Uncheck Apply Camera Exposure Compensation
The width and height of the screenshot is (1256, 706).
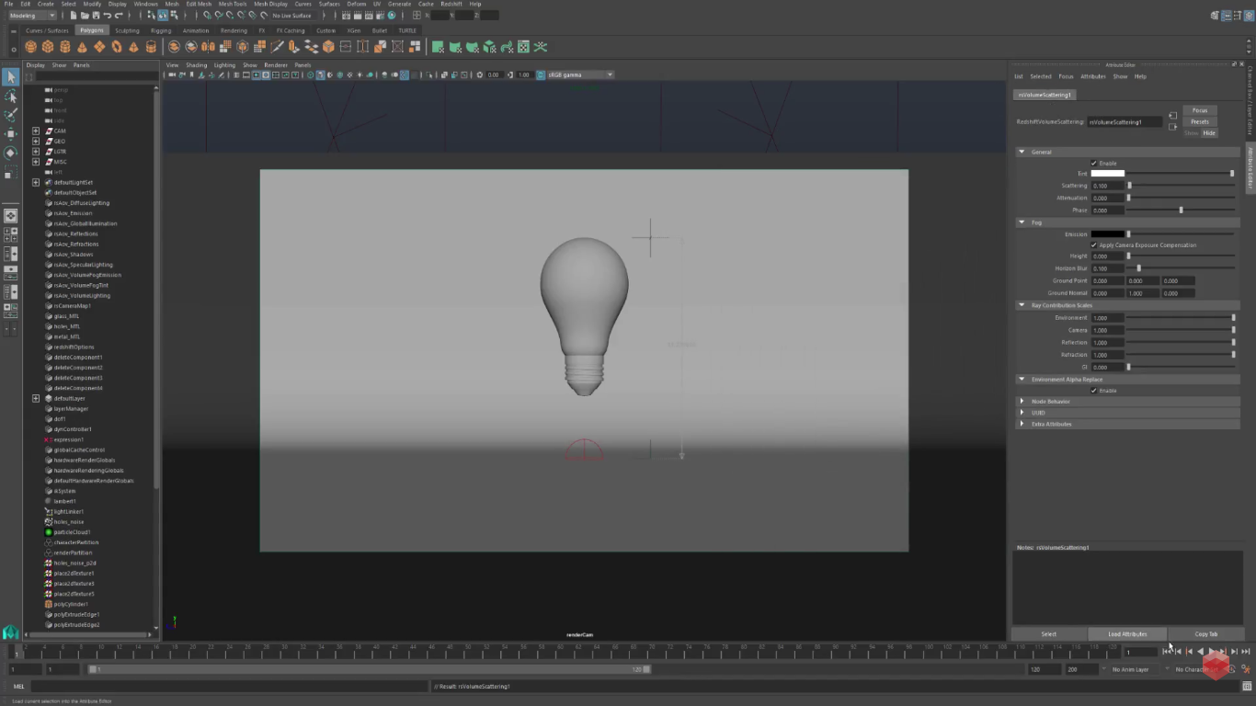click(x=1094, y=245)
